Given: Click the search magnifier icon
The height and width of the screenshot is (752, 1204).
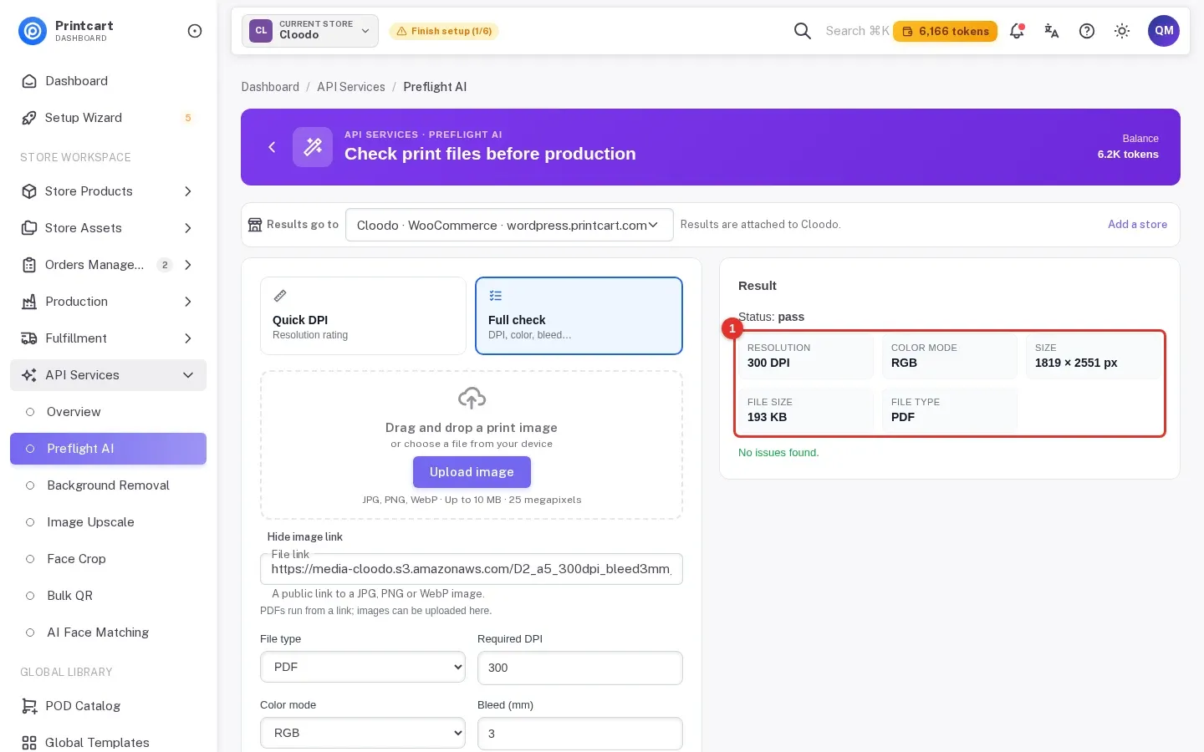Looking at the screenshot, I should tap(803, 31).
